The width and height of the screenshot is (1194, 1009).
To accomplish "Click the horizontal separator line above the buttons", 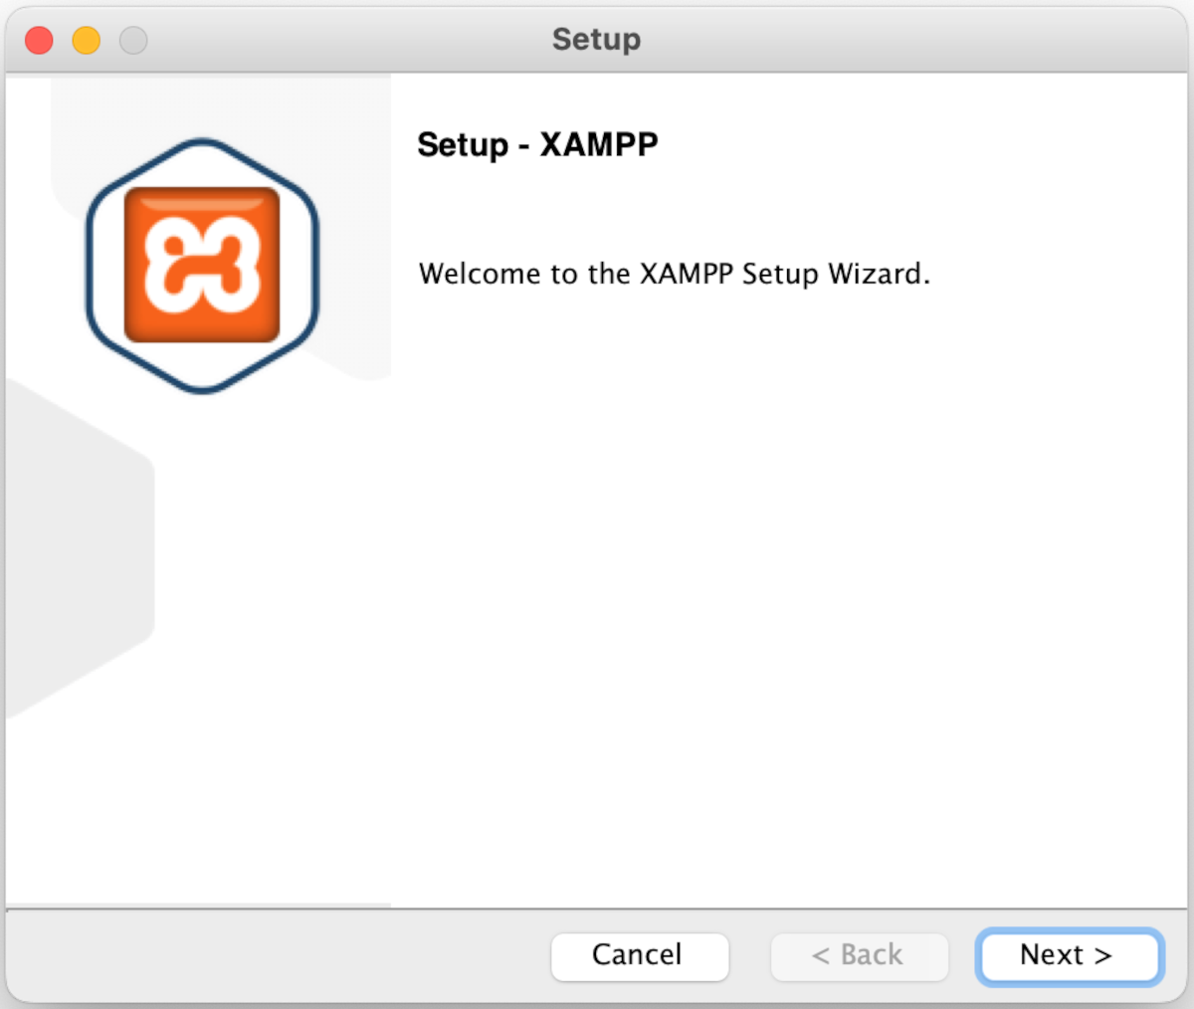I will 776,908.
